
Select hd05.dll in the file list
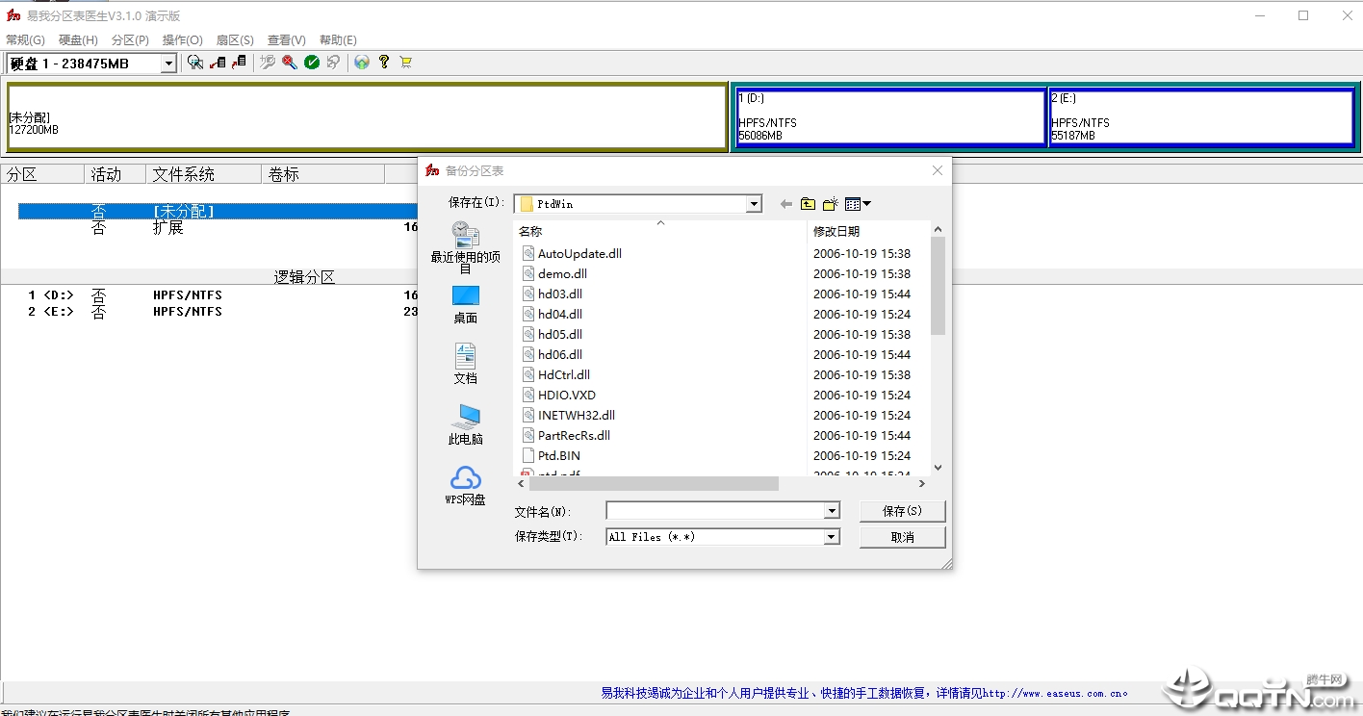tap(560, 334)
